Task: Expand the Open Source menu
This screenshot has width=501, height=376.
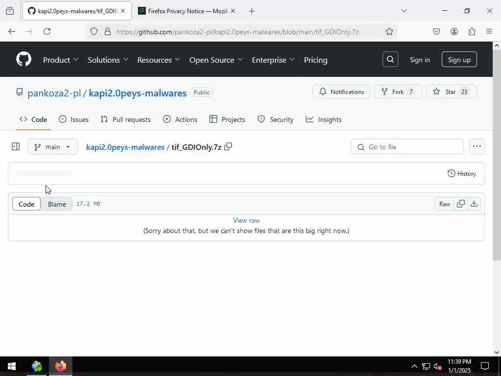Action: [x=216, y=60]
